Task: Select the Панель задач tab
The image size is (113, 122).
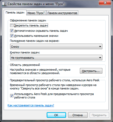Action: [x=15, y=12]
